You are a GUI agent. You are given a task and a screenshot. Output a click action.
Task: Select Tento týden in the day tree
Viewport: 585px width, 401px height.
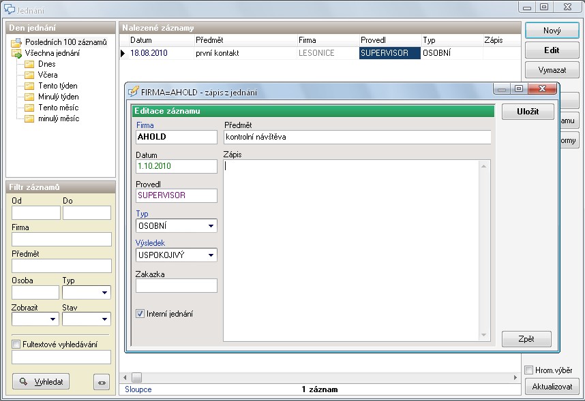pos(58,86)
